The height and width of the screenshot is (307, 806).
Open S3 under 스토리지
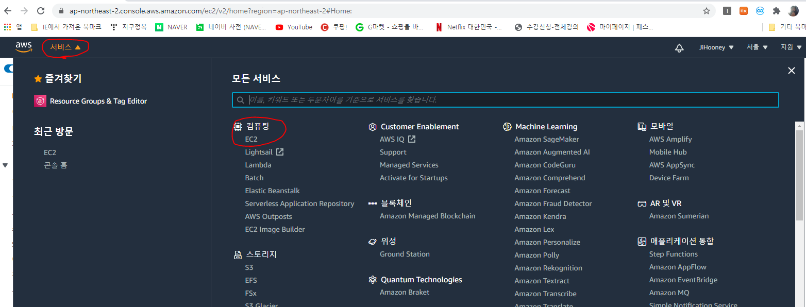click(249, 267)
